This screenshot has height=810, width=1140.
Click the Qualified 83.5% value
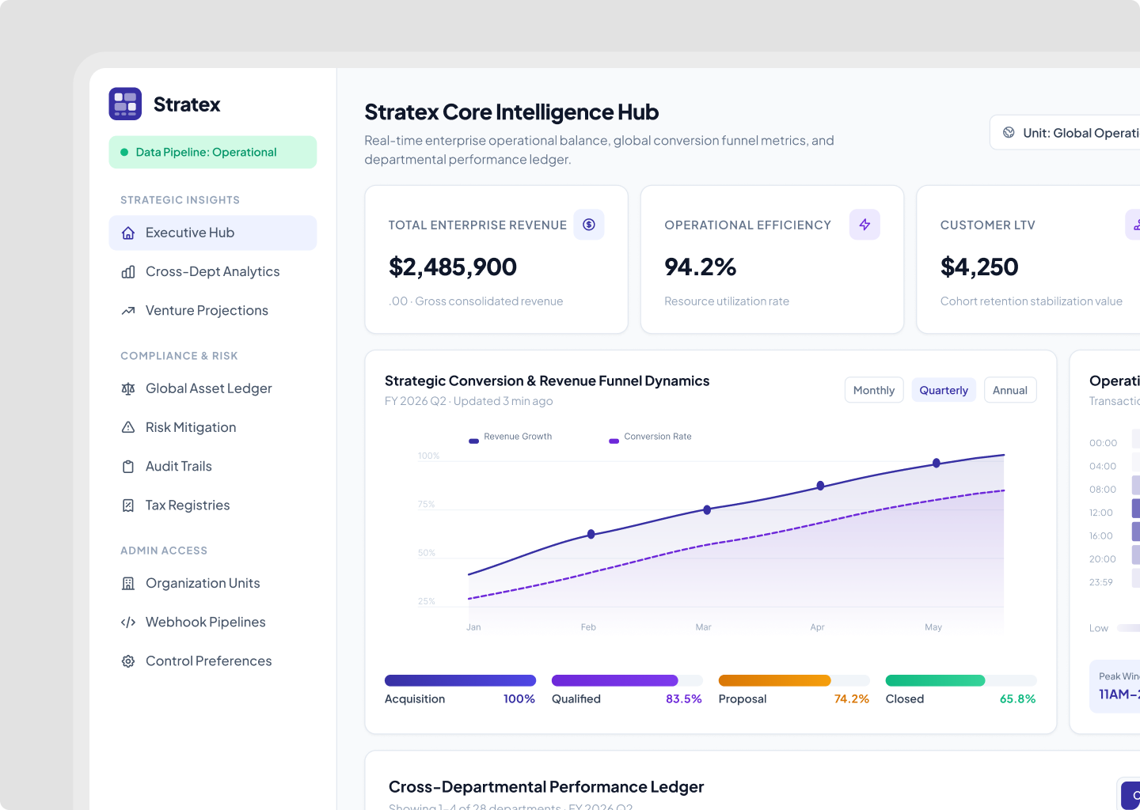[x=684, y=699]
